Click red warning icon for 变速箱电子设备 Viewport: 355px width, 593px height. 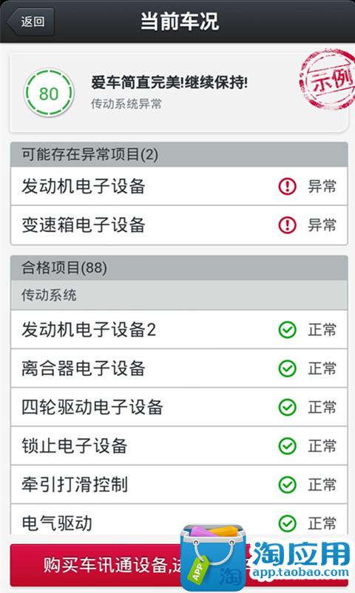(x=287, y=225)
